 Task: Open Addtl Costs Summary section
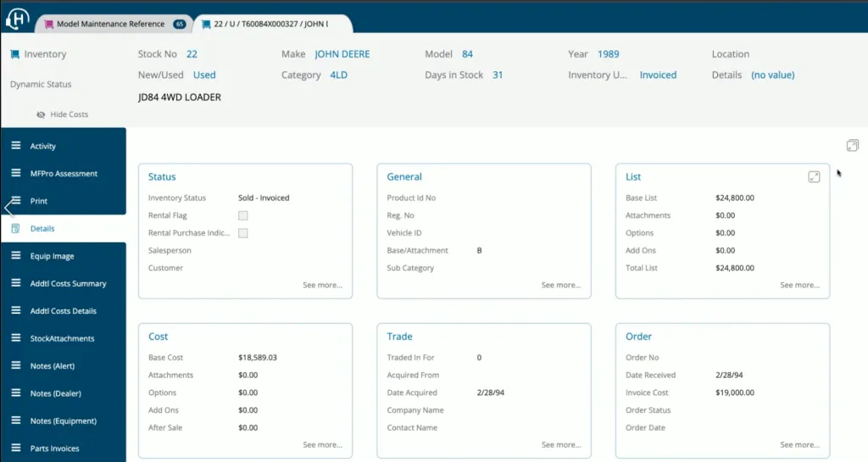[63, 283]
